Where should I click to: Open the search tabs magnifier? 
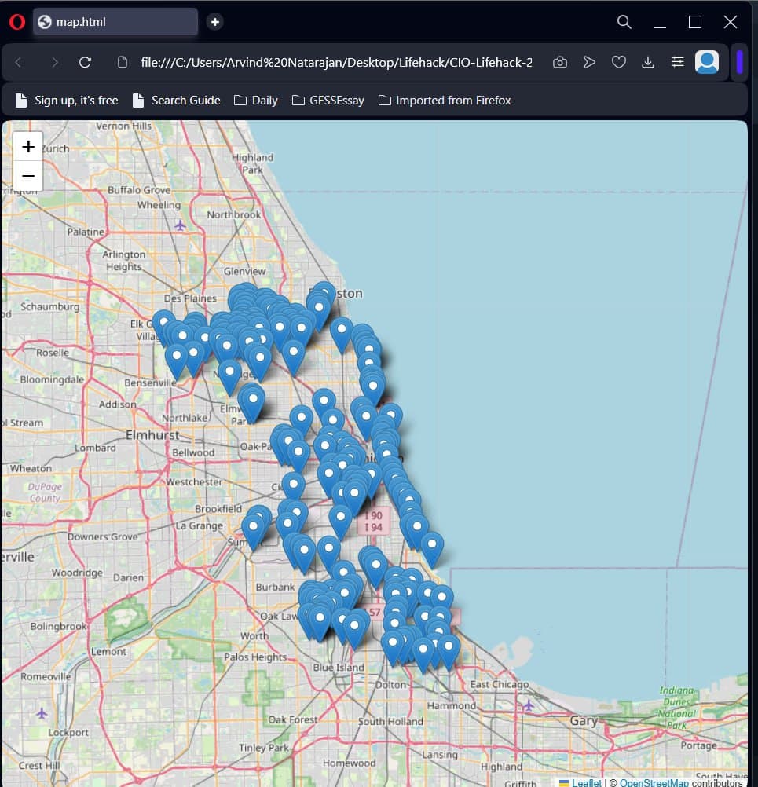[624, 22]
